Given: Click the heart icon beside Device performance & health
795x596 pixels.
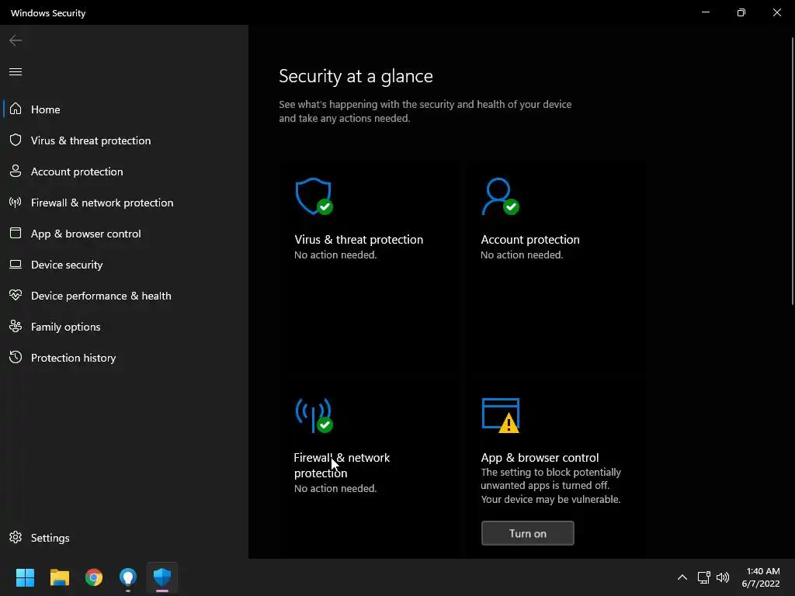Looking at the screenshot, I should coord(16,295).
